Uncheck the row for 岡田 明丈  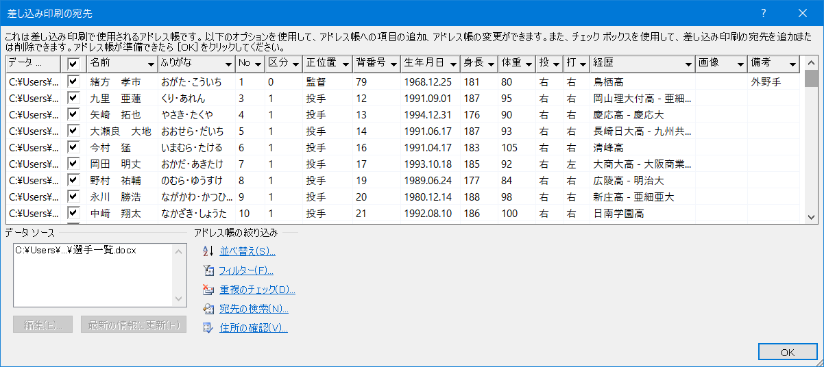click(73, 164)
